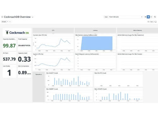This screenshot has height=118, width=158.
Task: Click the keyboard shortcuts icon
Action: pos(149,22)
